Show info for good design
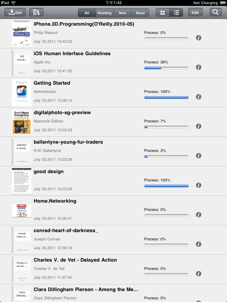 tap(198, 185)
